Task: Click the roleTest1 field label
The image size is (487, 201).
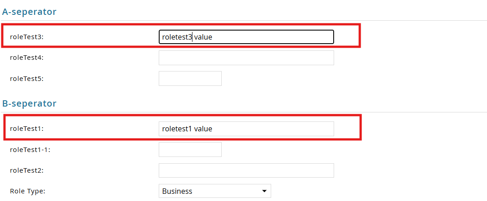Action: 27,129
